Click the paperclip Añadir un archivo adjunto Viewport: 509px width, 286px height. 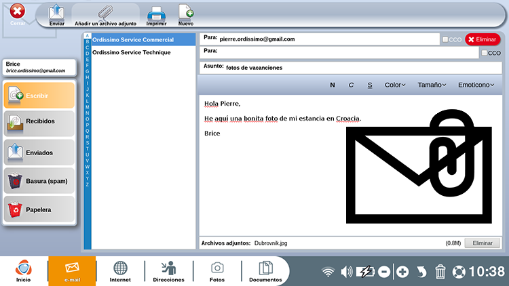coord(105,15)
